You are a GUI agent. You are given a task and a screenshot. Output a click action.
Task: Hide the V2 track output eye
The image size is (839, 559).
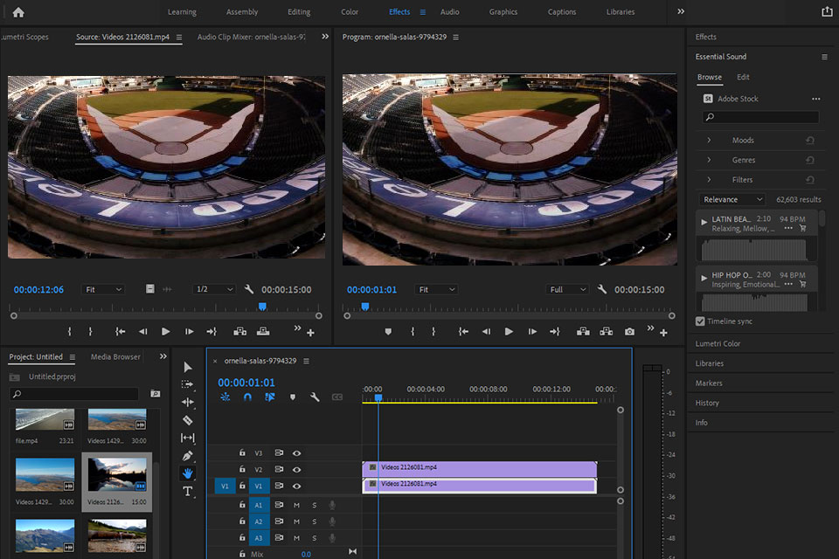(x=297, y=470)
